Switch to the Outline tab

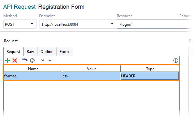[x=47, y=52]
